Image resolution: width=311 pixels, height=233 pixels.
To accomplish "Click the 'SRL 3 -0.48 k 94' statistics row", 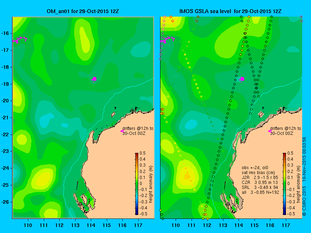I will point(260,187).
